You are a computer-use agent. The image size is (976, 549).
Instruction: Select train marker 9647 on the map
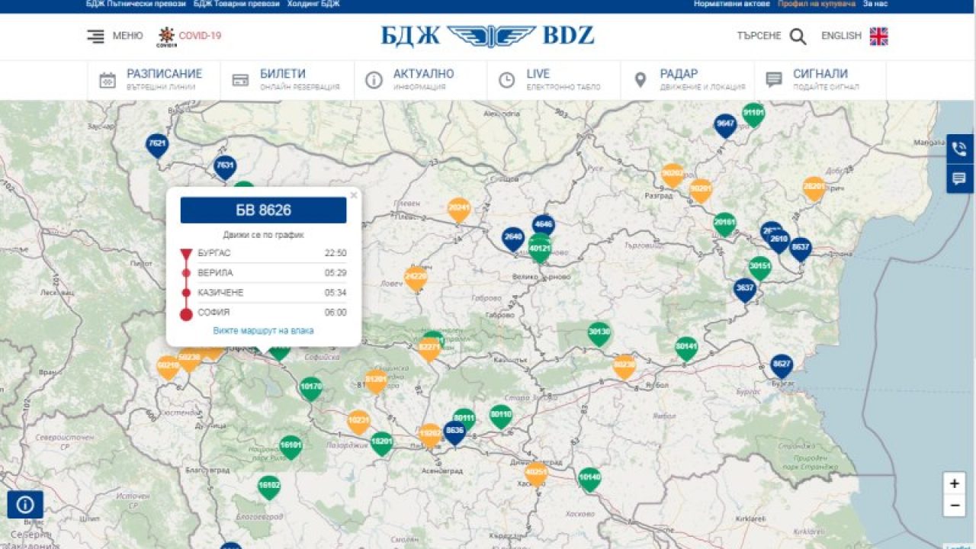coord(725,124)
